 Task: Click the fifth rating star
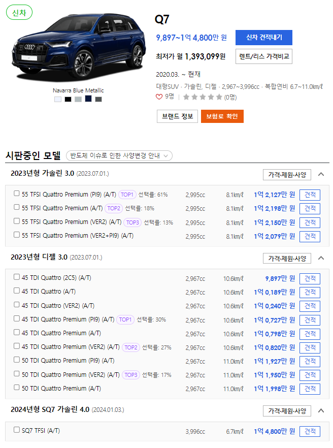(219, 97)
